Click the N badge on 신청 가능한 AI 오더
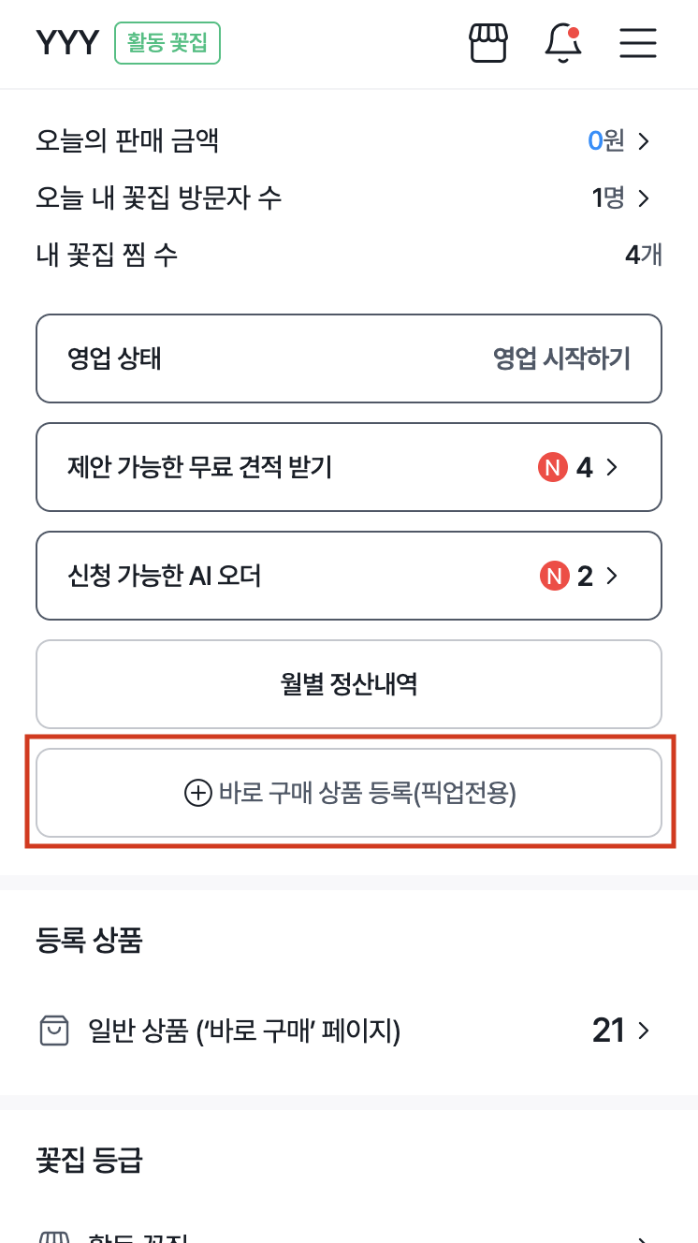The width and height of the screenshot is (698, 1243). coord(552,576)
